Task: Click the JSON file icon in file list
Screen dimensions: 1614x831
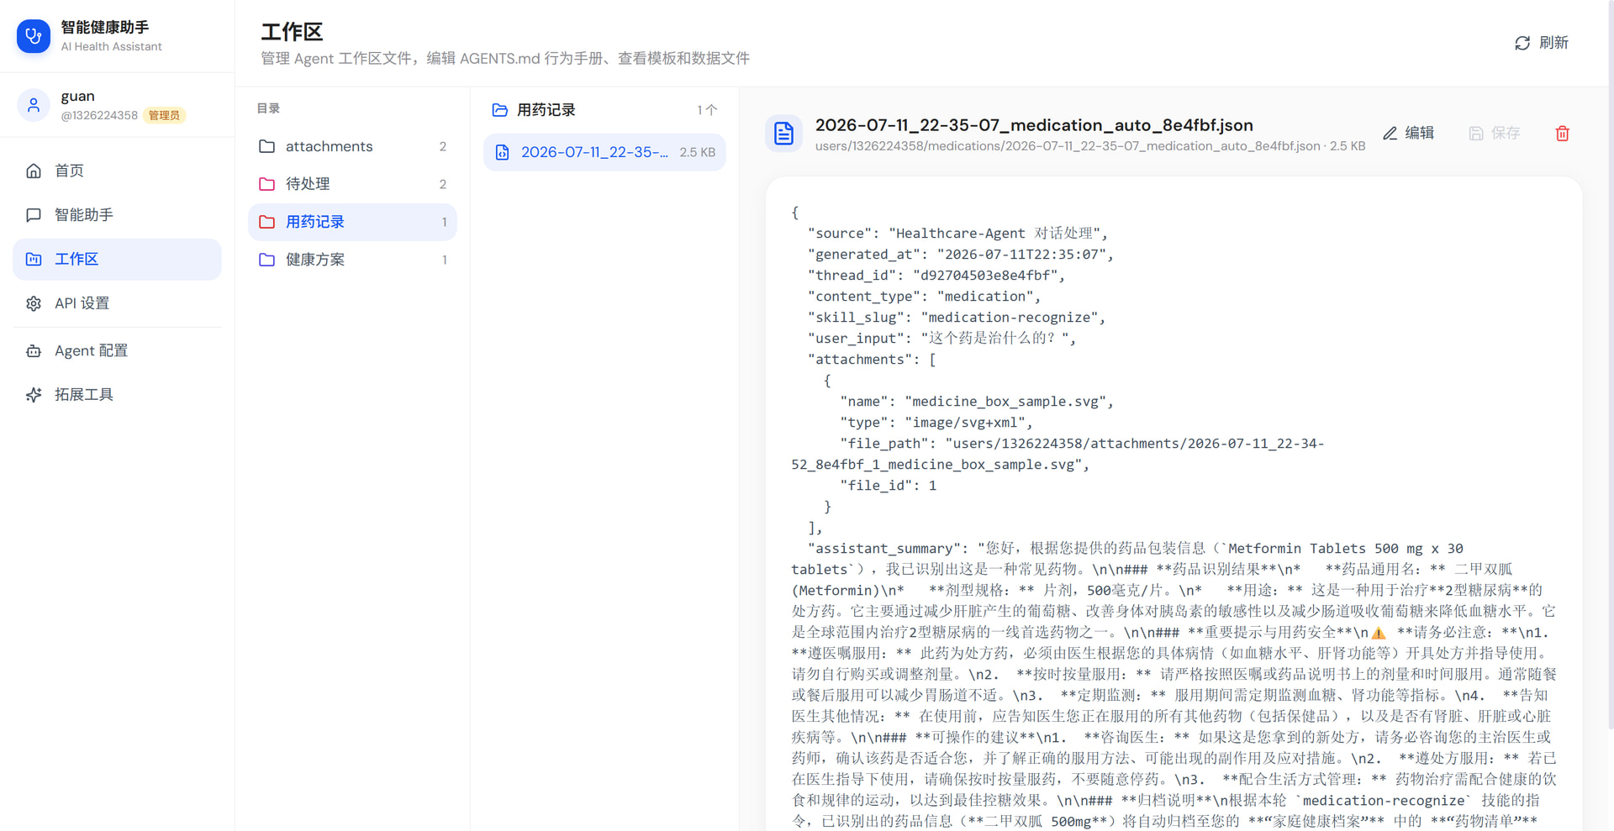Action: (502, 152)
